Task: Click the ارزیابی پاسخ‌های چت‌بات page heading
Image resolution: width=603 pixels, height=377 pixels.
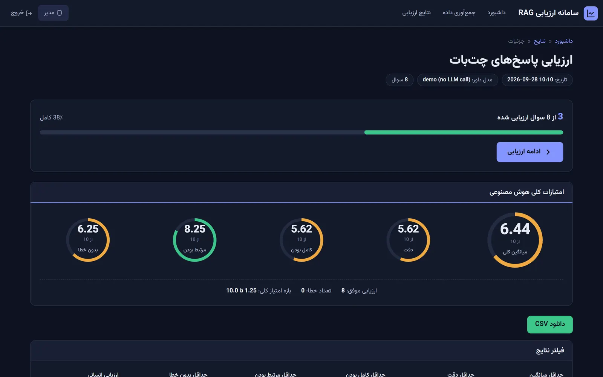Action: (x=511, y=60)
